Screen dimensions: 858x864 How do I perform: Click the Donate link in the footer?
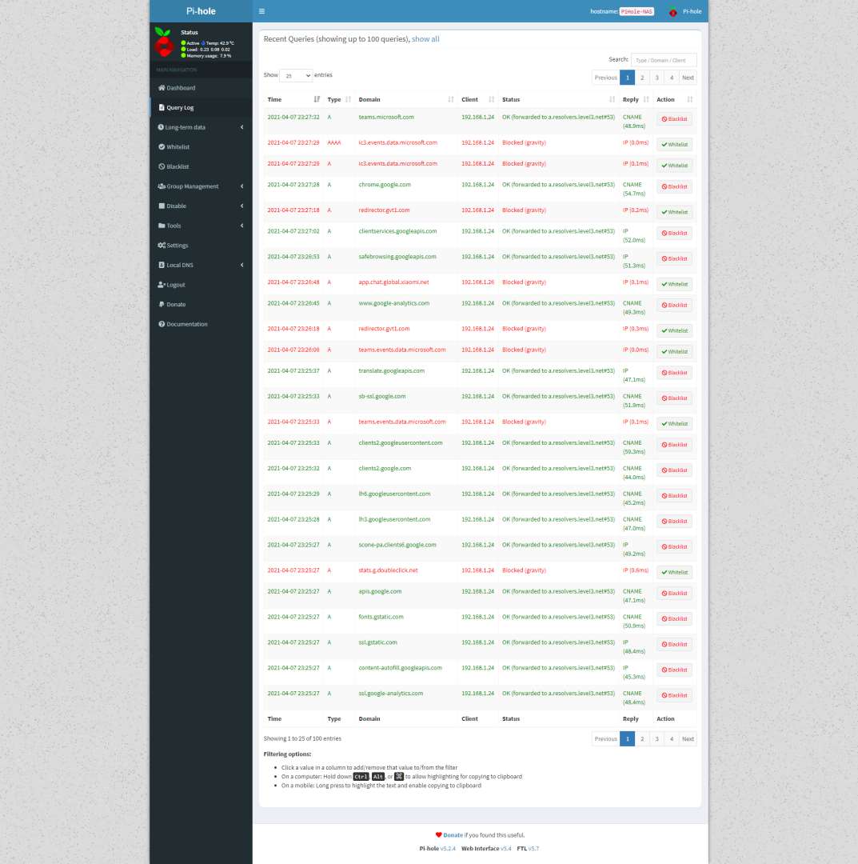453,835
